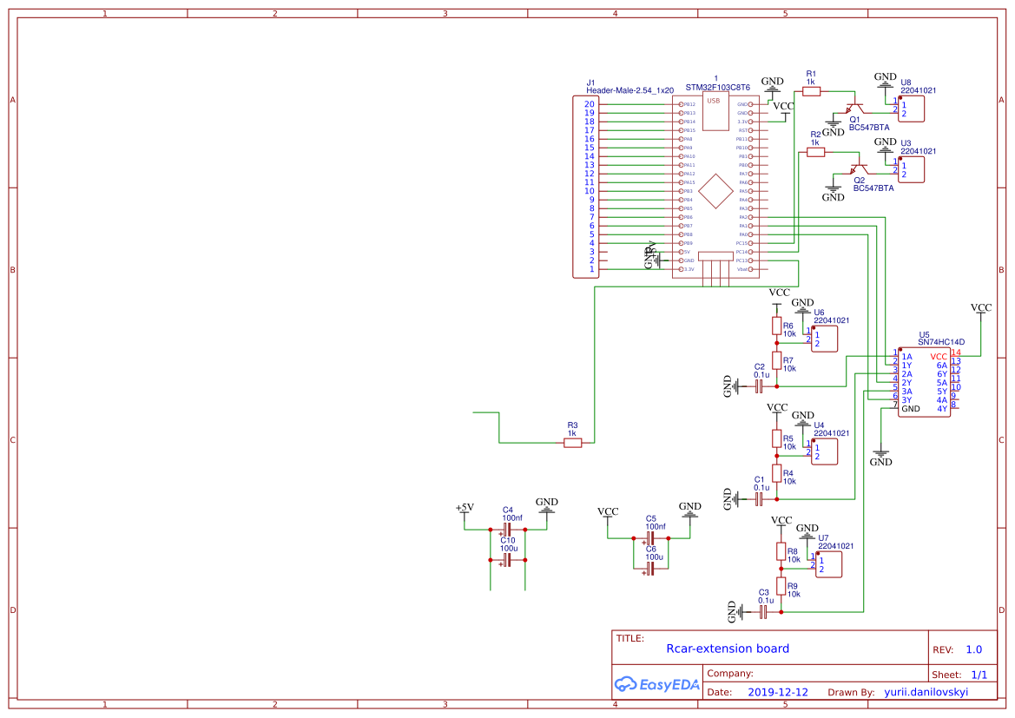The width and height of the screenshot is (1015, 718).
Task: Select resistor R9 10k symbol
Action: pyautogui.click(x=781, y=587)
